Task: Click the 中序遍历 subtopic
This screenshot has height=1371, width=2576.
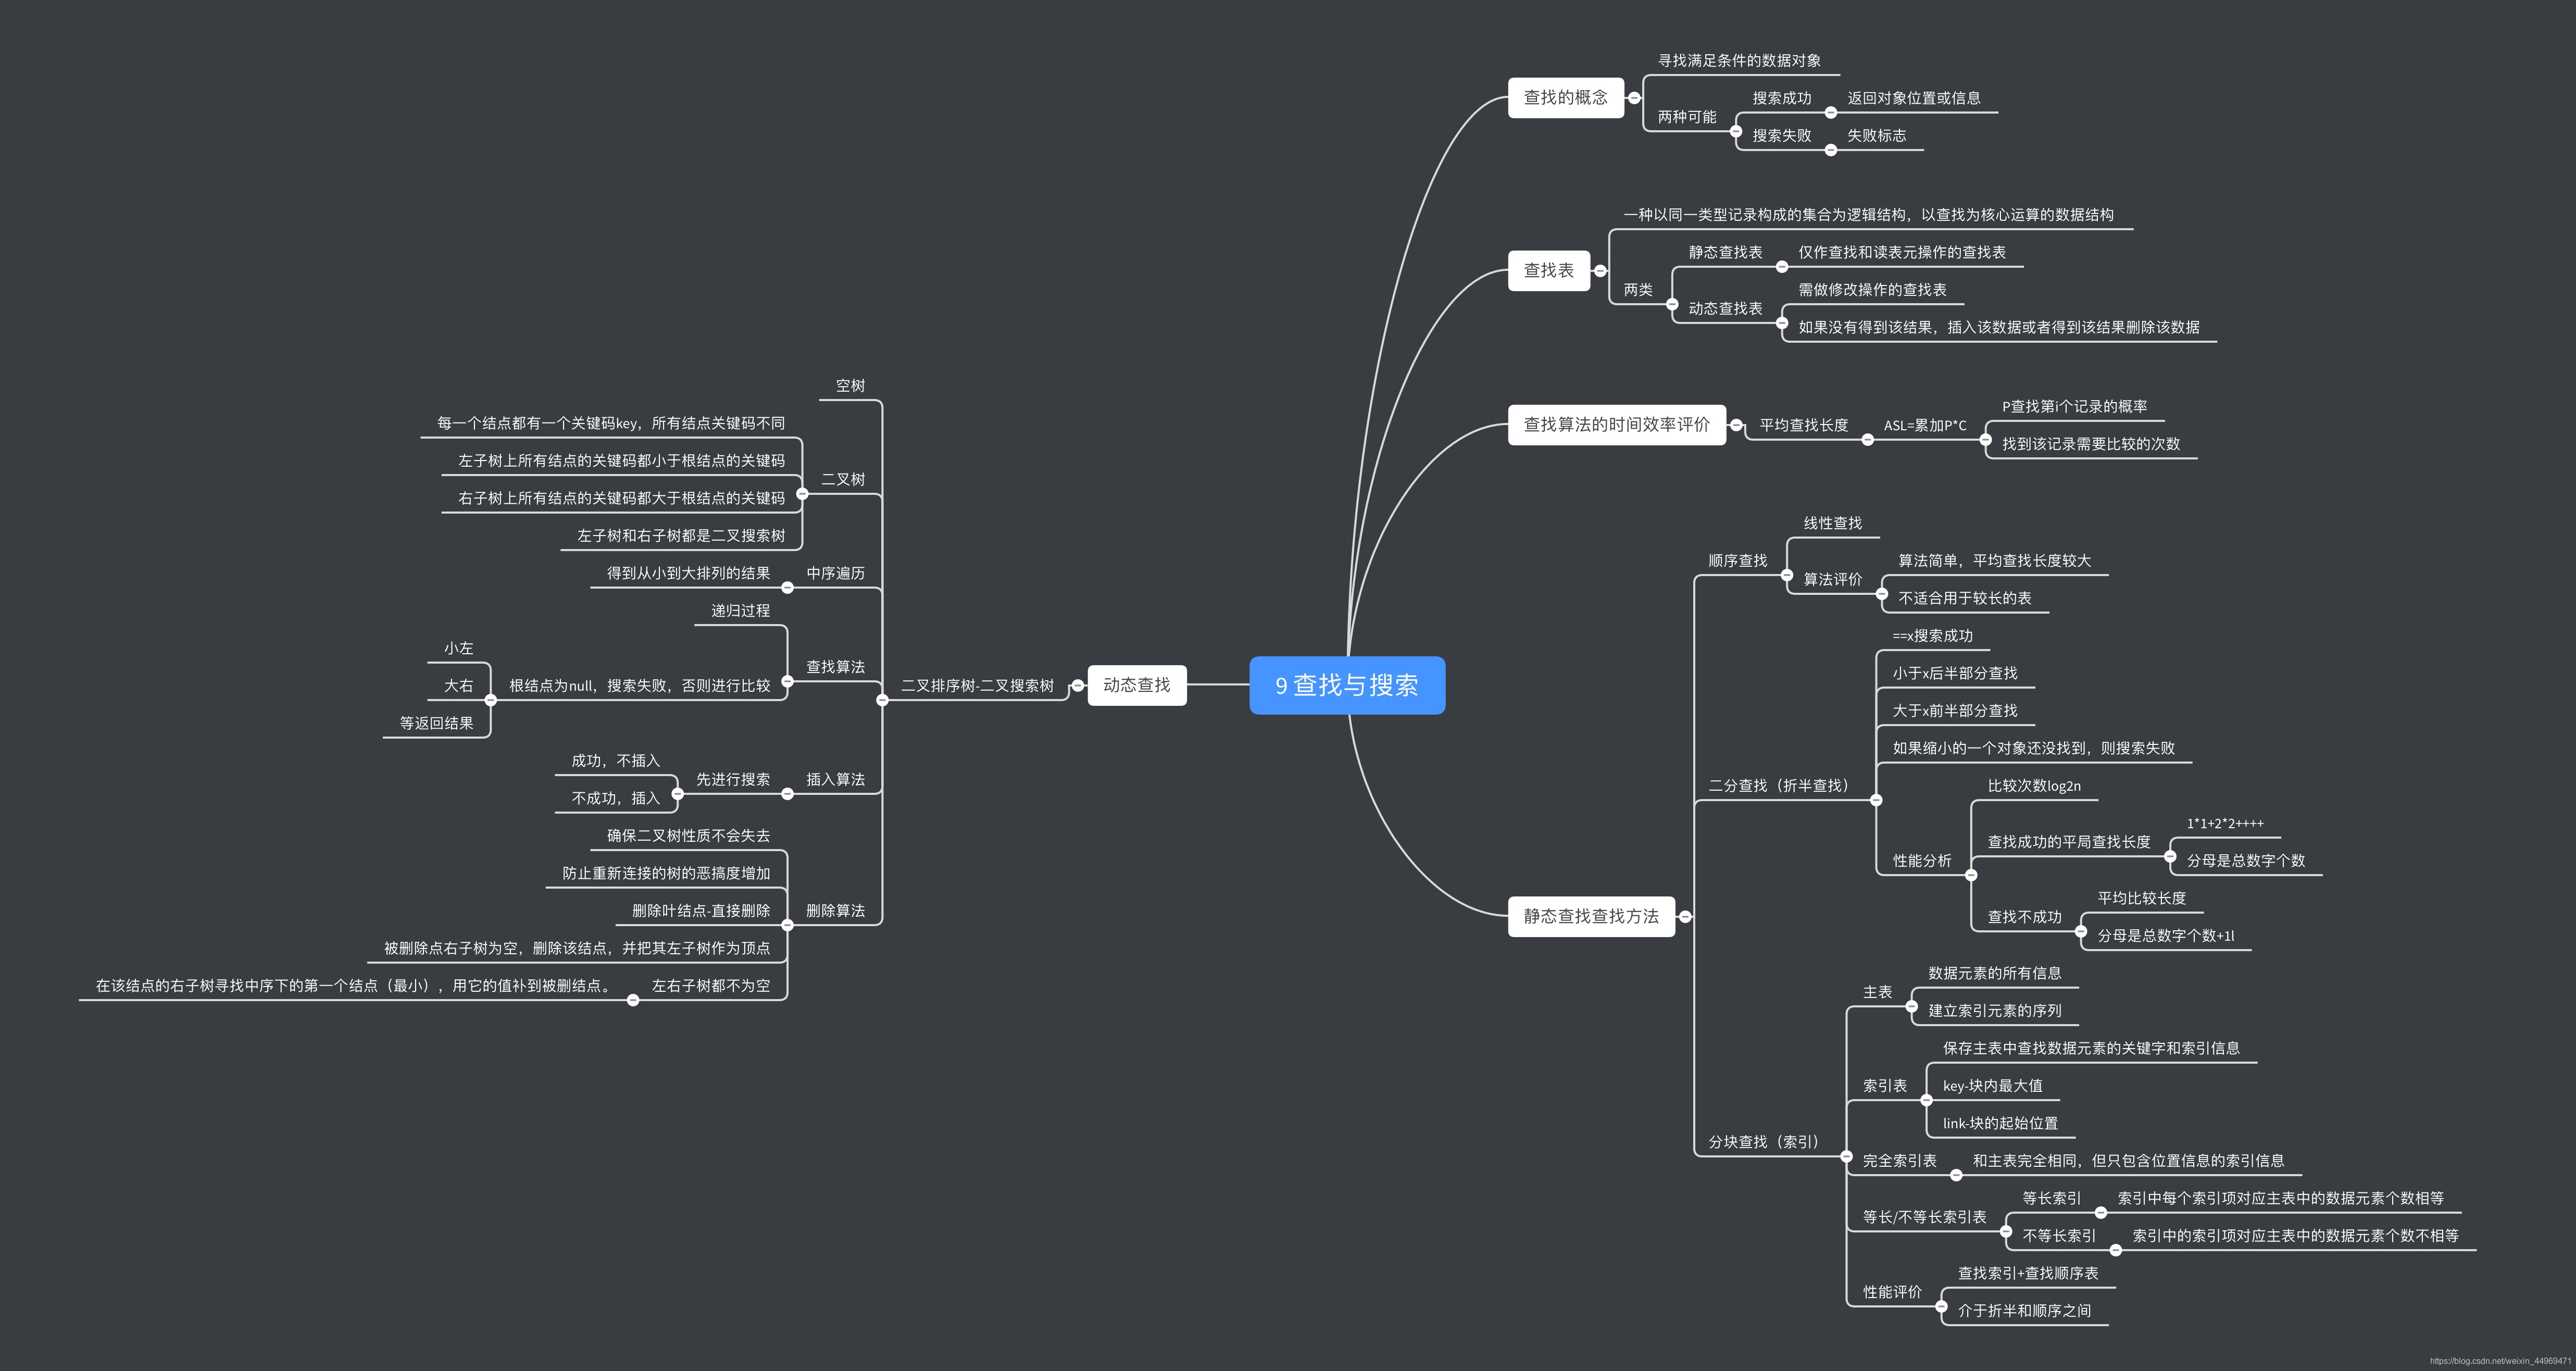Action: point(835,573)
